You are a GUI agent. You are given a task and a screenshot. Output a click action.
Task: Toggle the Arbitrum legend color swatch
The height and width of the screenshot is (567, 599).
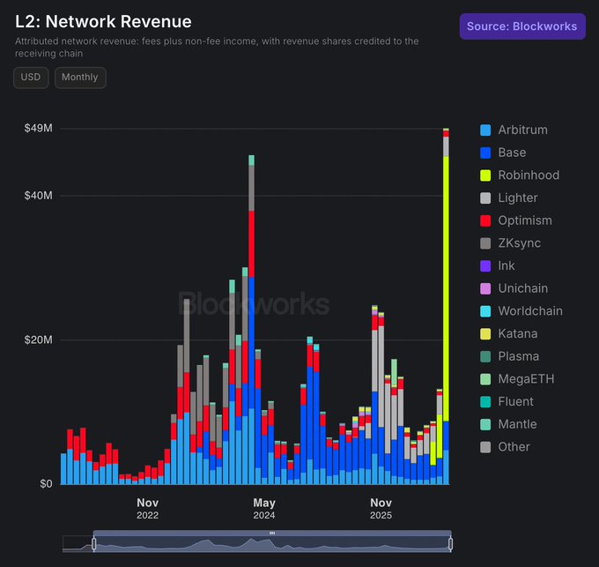485,130
